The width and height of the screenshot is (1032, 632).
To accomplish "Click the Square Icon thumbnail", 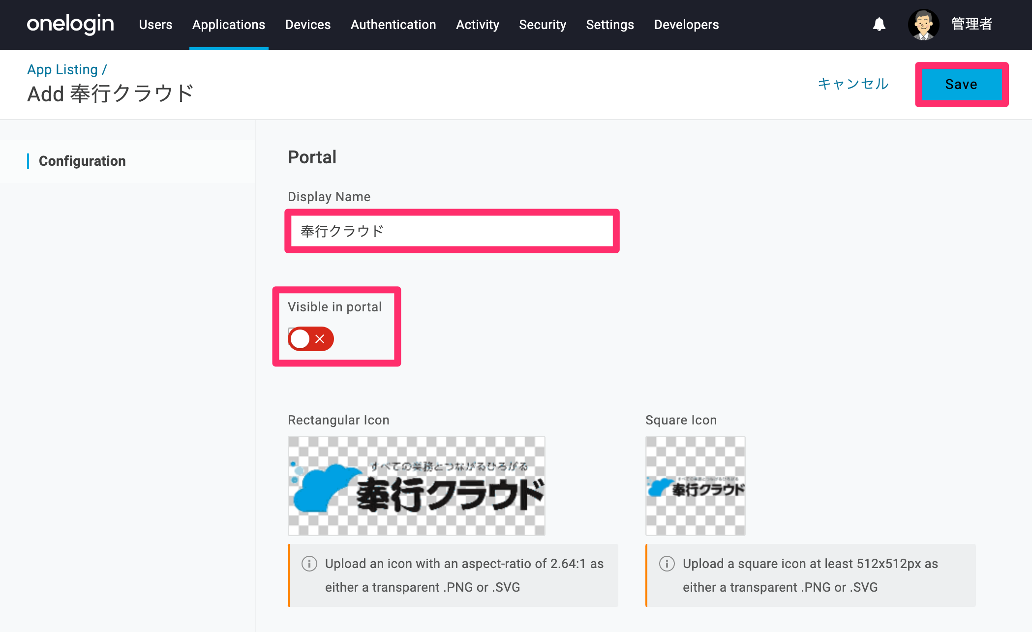I will pos(696,486).
